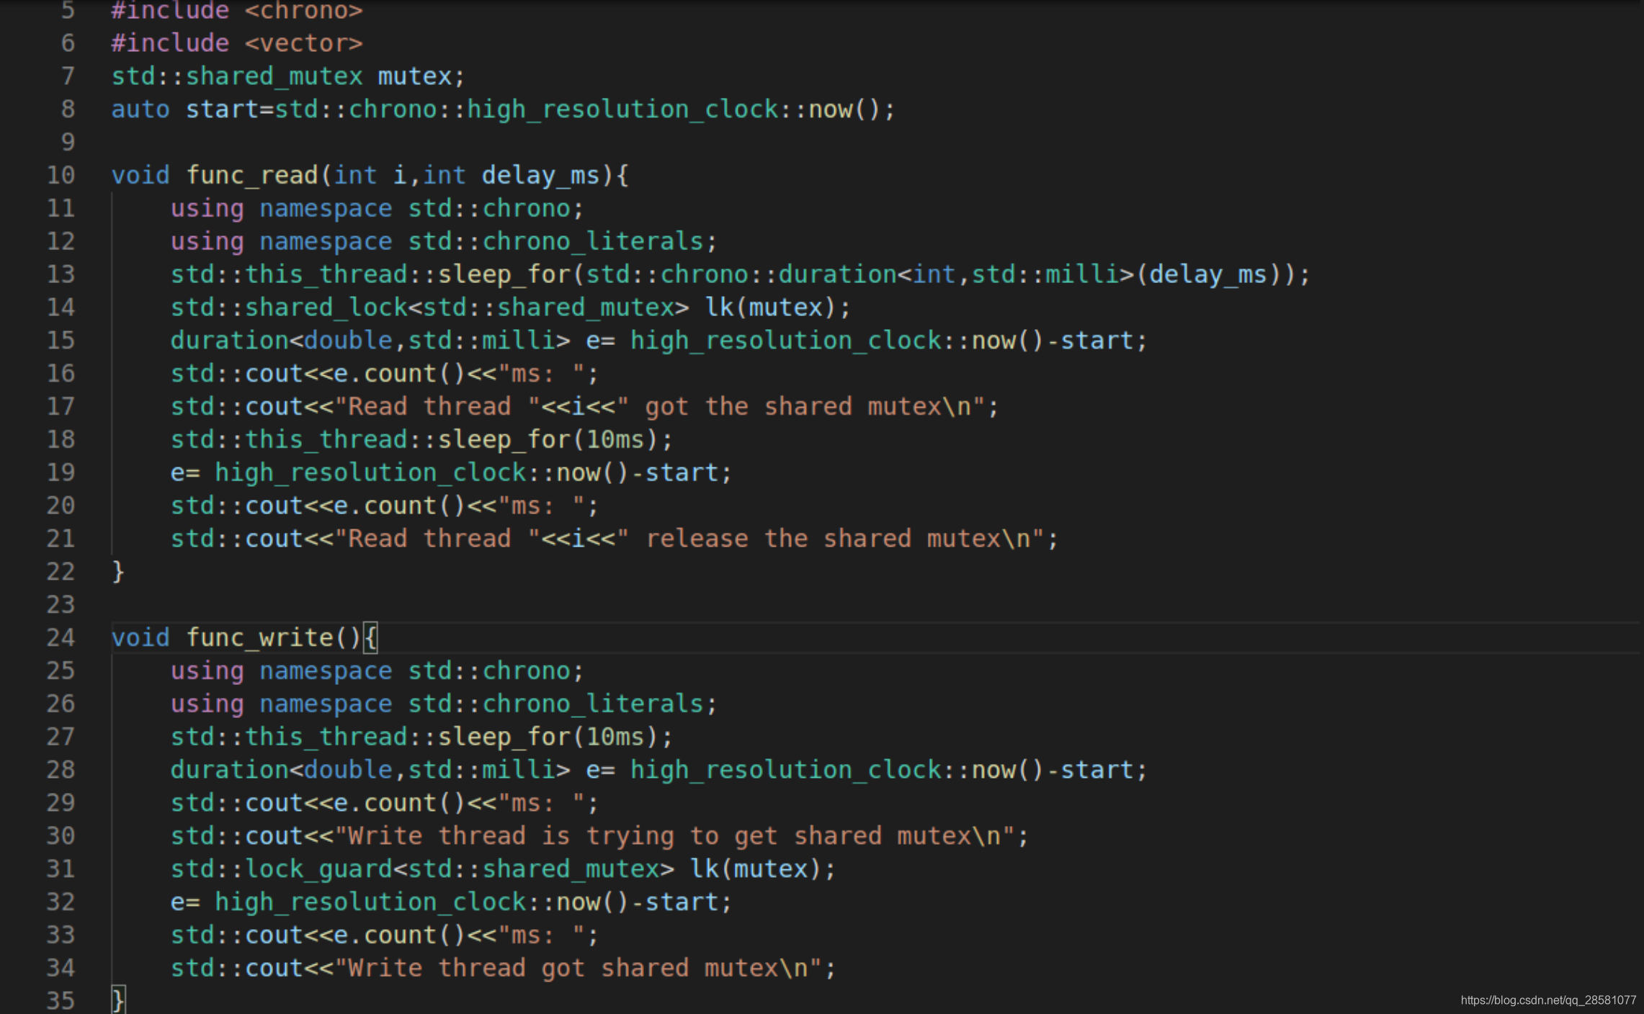Click 'std::cout<<e.count()' on line 33
The height and width of the screenshot is (1014, 1644).
click(x=318, y=936)
